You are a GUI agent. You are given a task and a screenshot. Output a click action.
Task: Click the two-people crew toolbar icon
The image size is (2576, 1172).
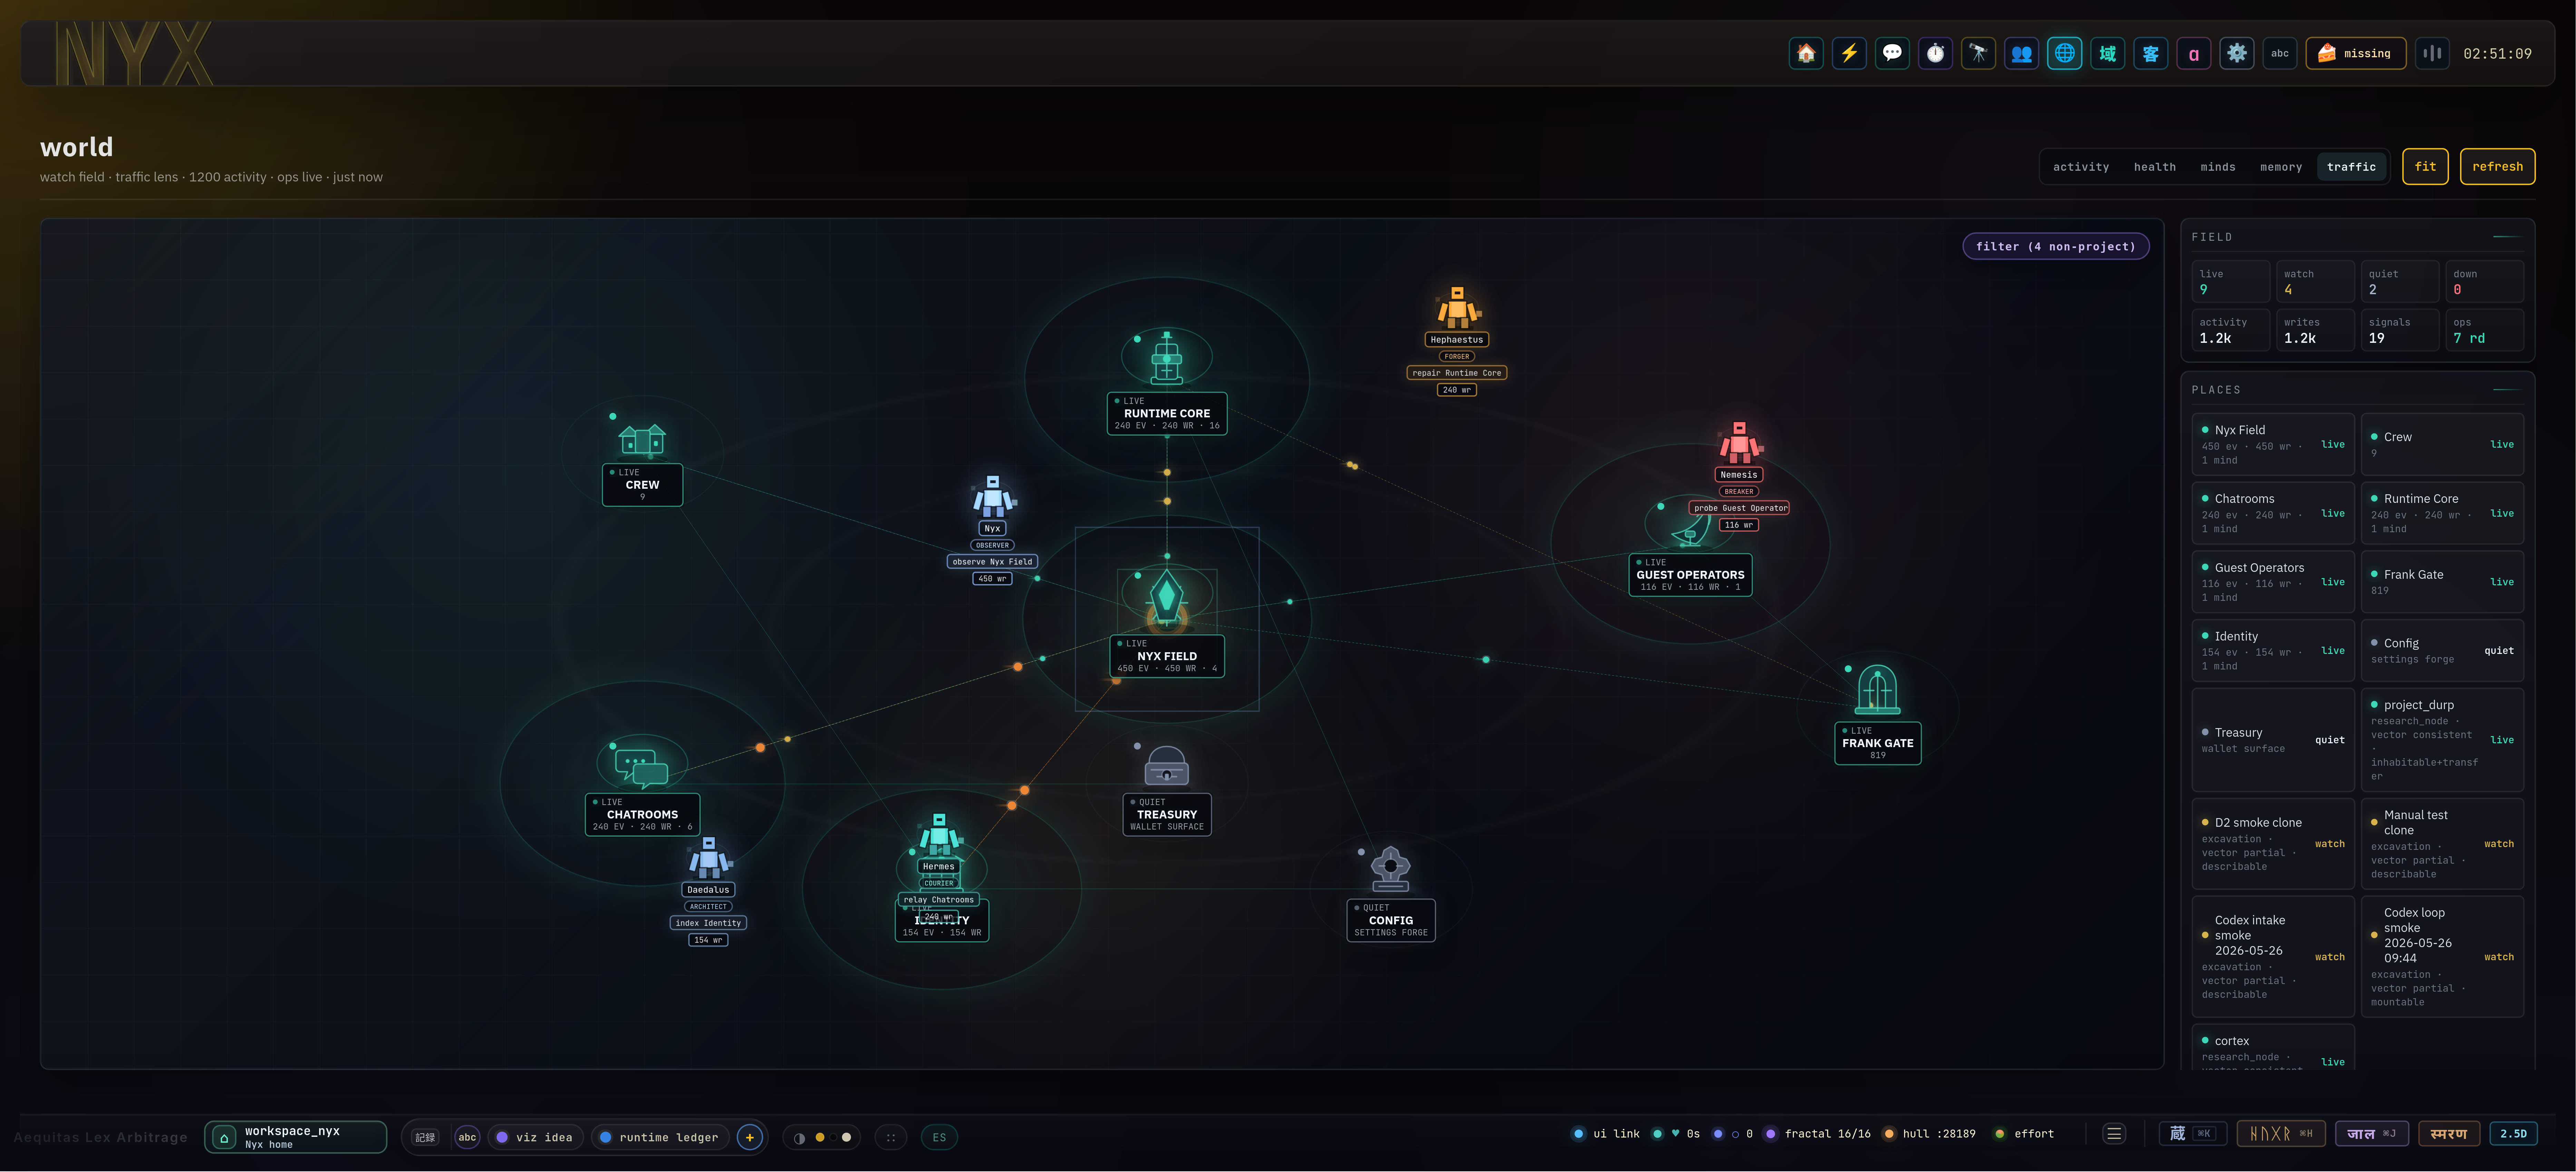(x=2021, y=54)
